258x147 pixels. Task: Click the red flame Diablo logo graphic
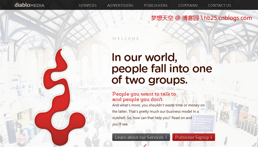tap(60, 97)
